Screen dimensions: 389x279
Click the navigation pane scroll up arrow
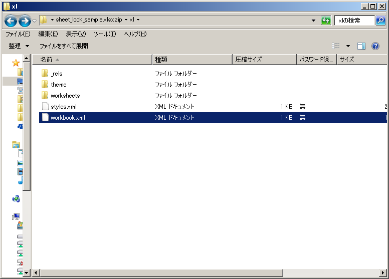point(26,58)
